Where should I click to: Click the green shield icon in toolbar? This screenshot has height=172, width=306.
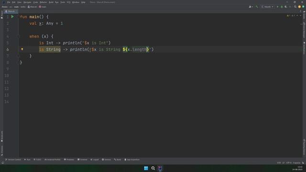click(303, 7)
